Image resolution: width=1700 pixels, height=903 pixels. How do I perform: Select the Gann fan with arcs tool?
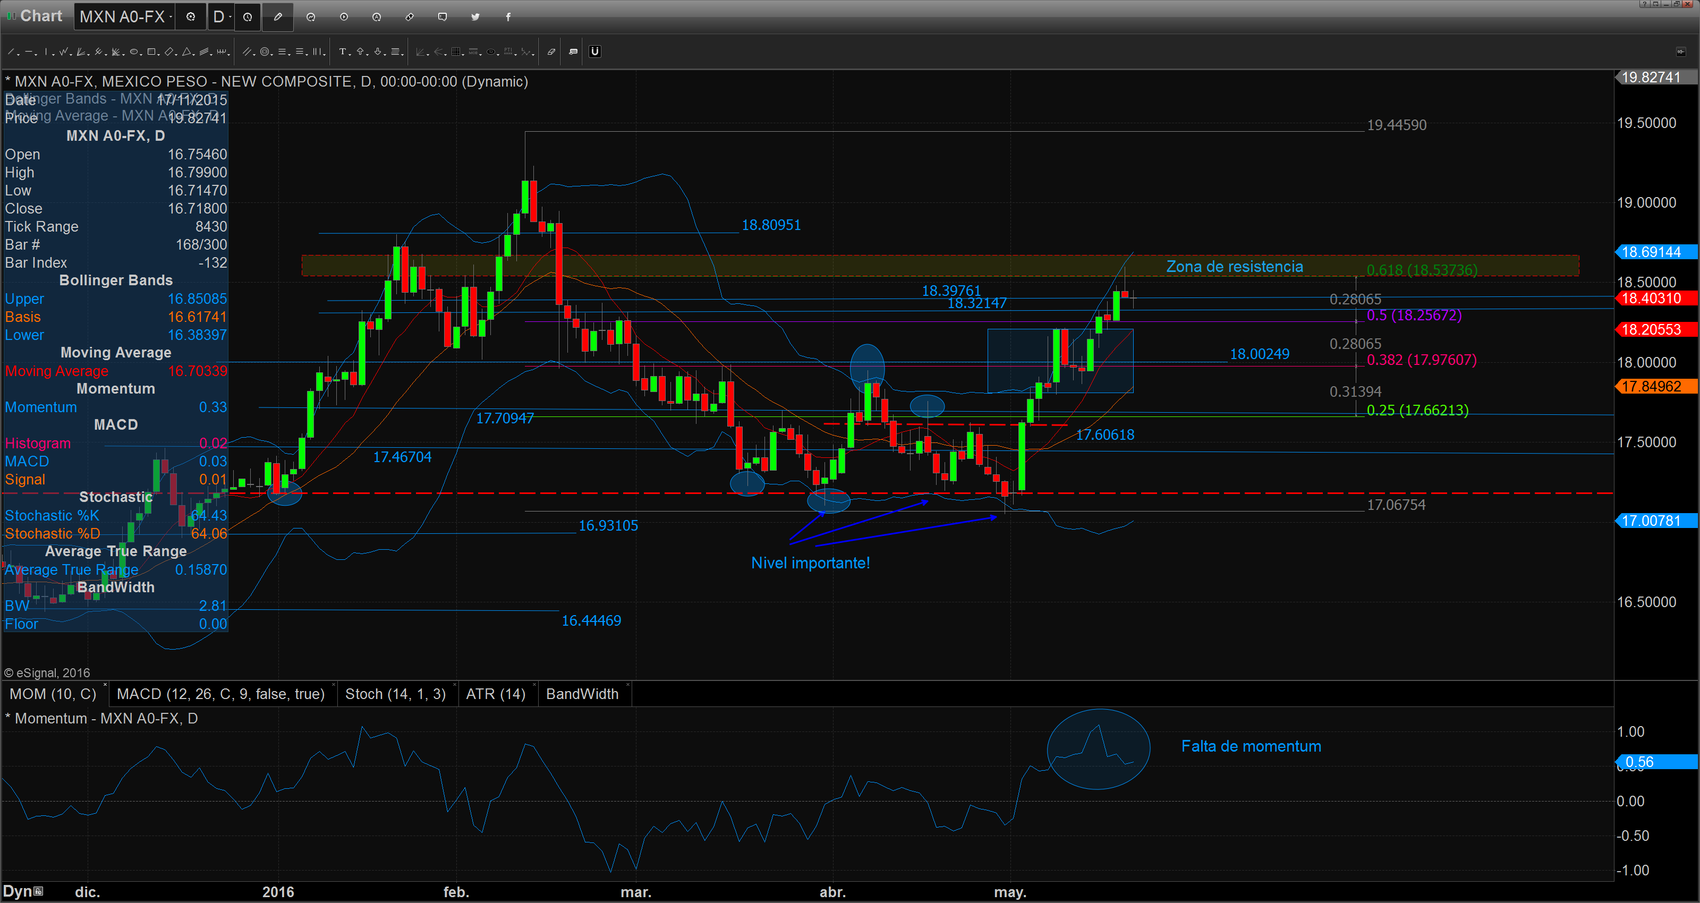[115, 52]
